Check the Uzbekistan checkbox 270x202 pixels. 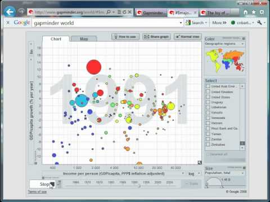click(208, 107)
